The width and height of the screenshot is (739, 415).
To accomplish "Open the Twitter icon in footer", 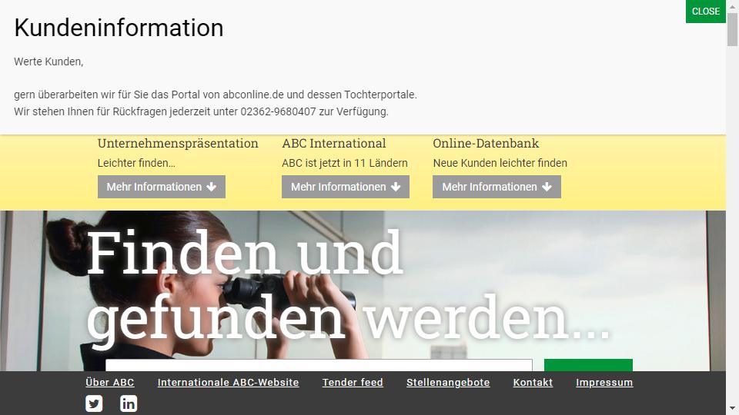I will pyautogui.click(x=94, y=403).
